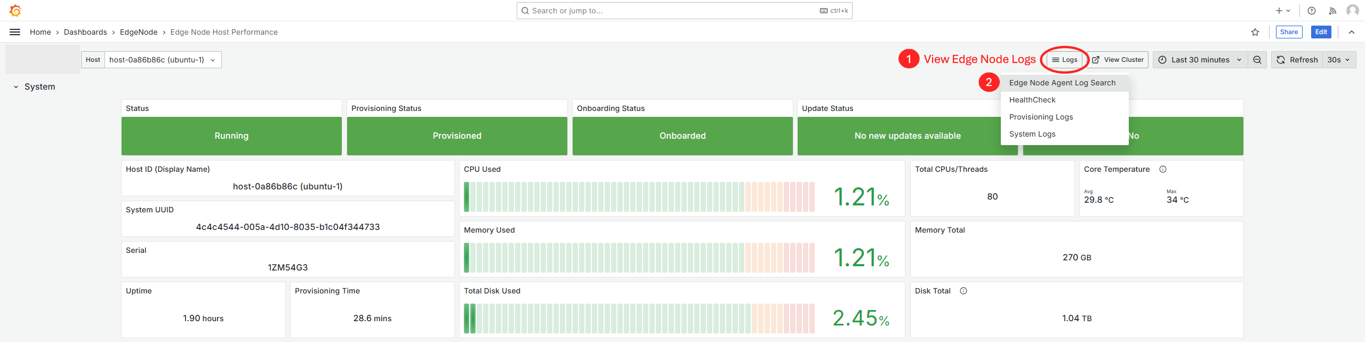
Task: Collapse the System row section
Action: click(16, 87)
